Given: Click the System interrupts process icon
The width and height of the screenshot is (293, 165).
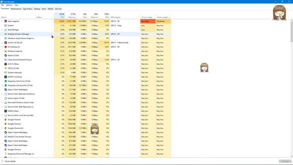Looking at the screenshot, I should [5, 72].
